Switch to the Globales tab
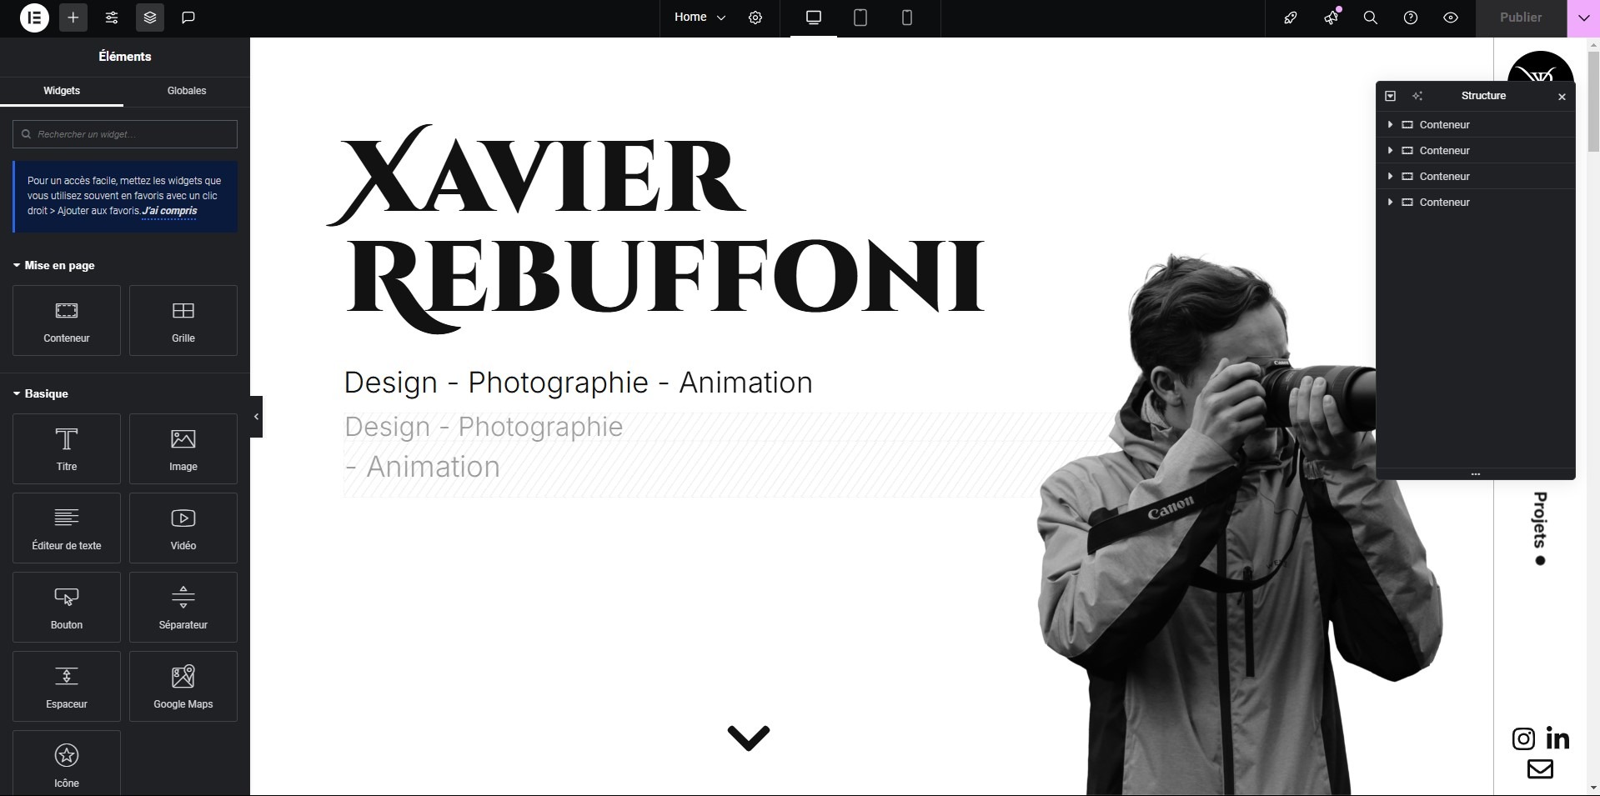Screen dimensions: 1600x796 187,91
